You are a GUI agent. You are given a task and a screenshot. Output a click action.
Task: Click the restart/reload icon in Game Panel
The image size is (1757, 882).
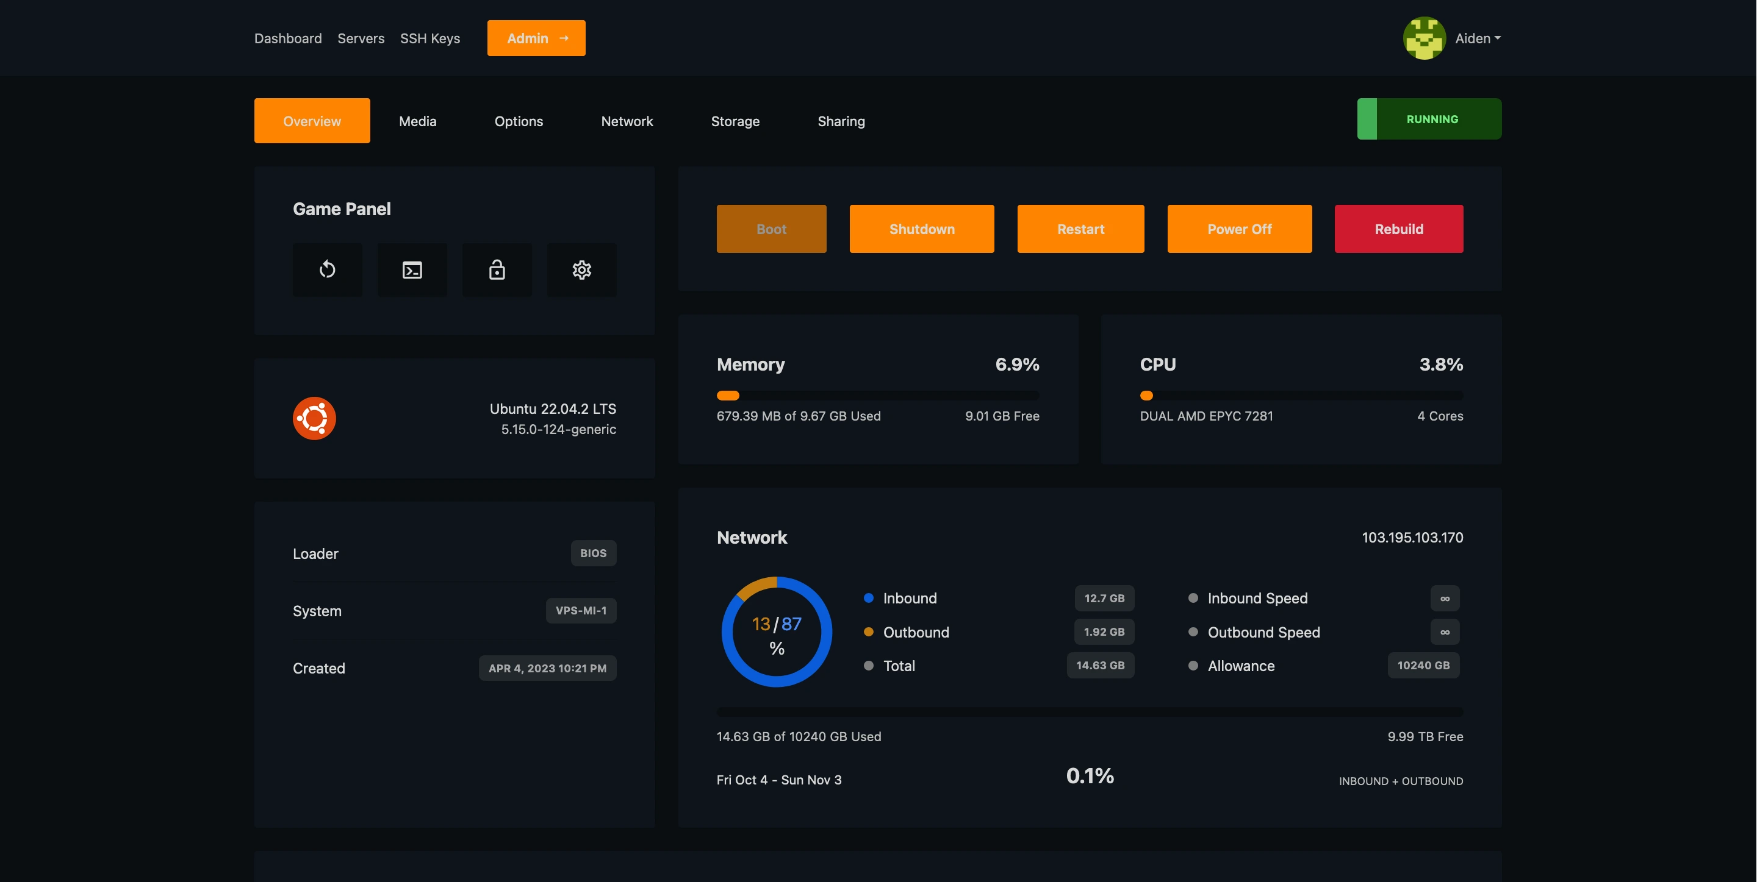point(326,269)
